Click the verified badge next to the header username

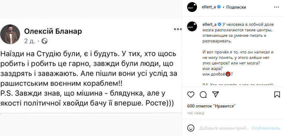coord(219,7)
